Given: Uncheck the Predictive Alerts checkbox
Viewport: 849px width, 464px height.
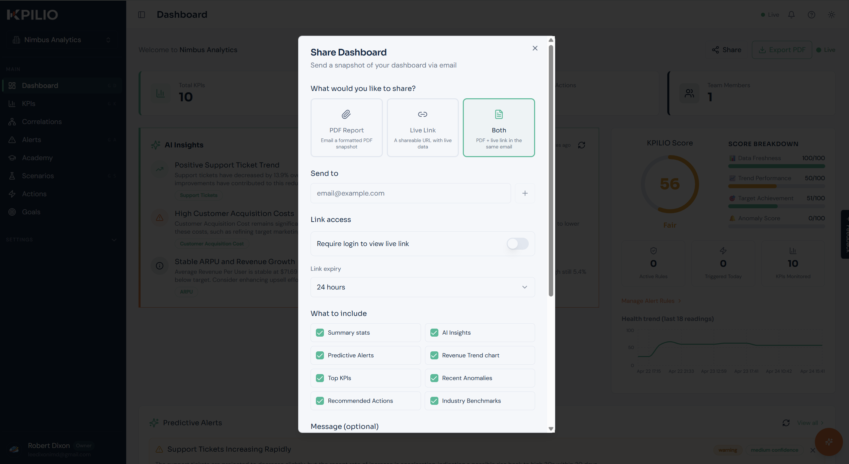Looking at the screenshot, I should pos(320,355).
